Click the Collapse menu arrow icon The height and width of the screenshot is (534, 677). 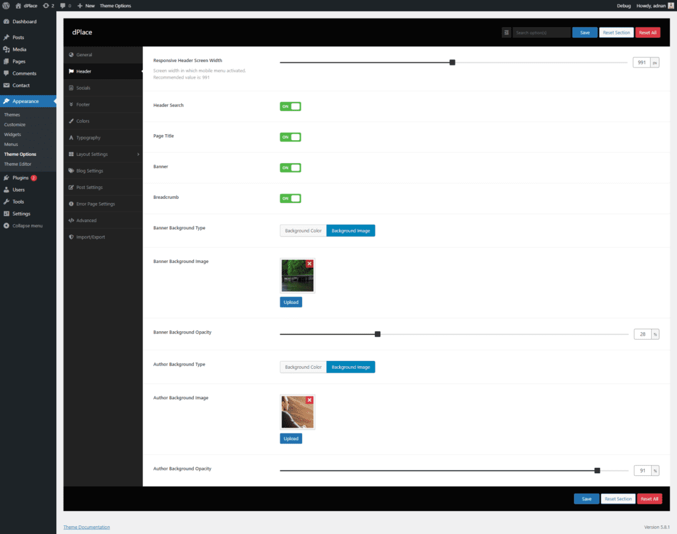point(7,225)
